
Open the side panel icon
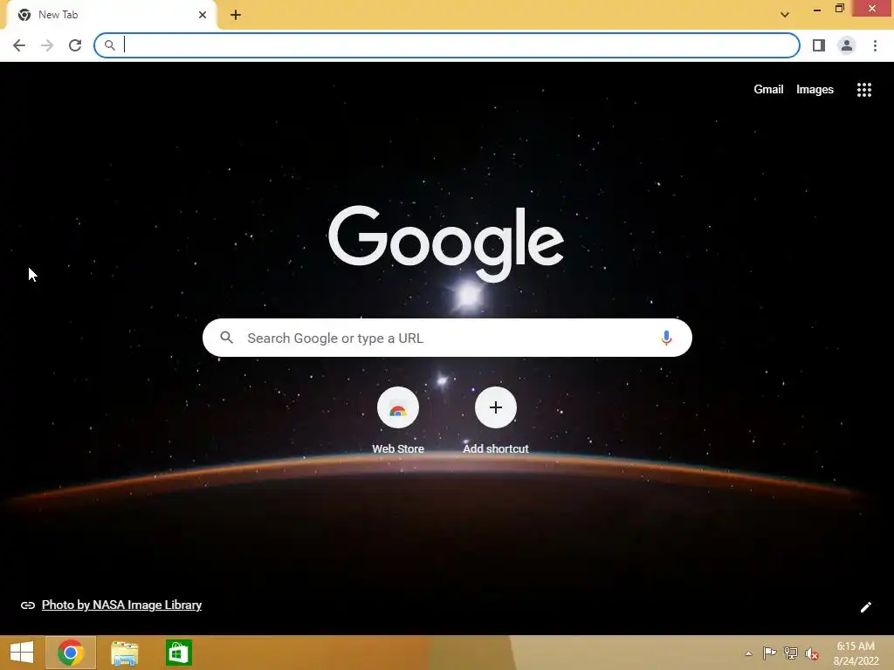click(x=819, y=45)
